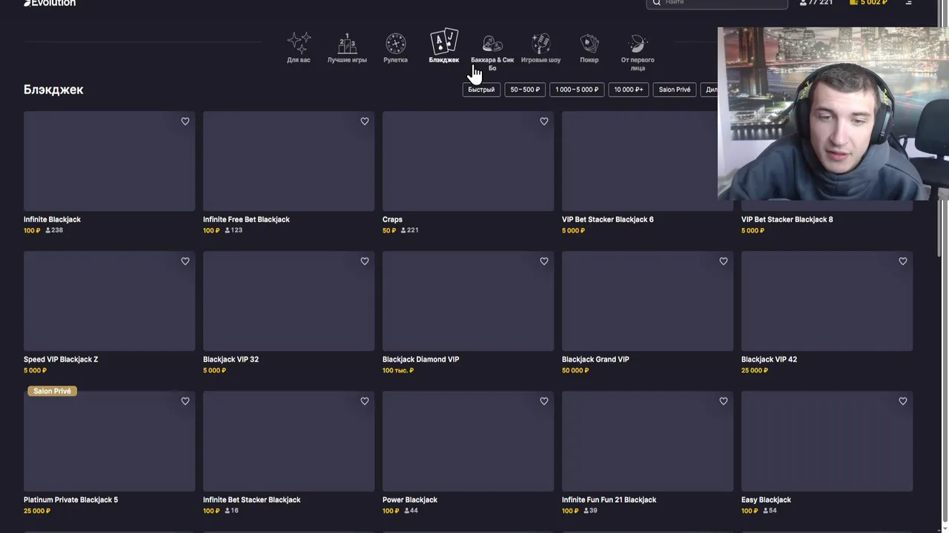Select the Блэкджек cards category

coord(444,47)
